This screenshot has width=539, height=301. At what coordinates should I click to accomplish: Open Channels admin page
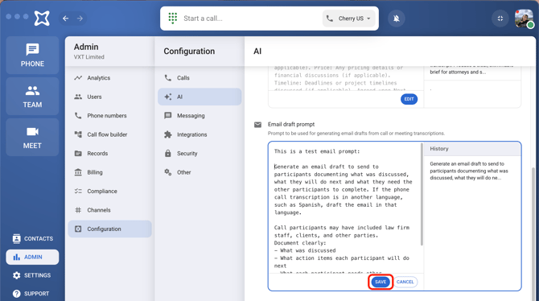(109, 210)
